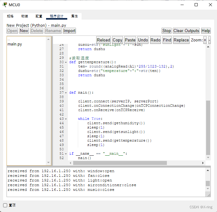Maximize the MCU0 window
217x212 pixels.
[196, 5]
